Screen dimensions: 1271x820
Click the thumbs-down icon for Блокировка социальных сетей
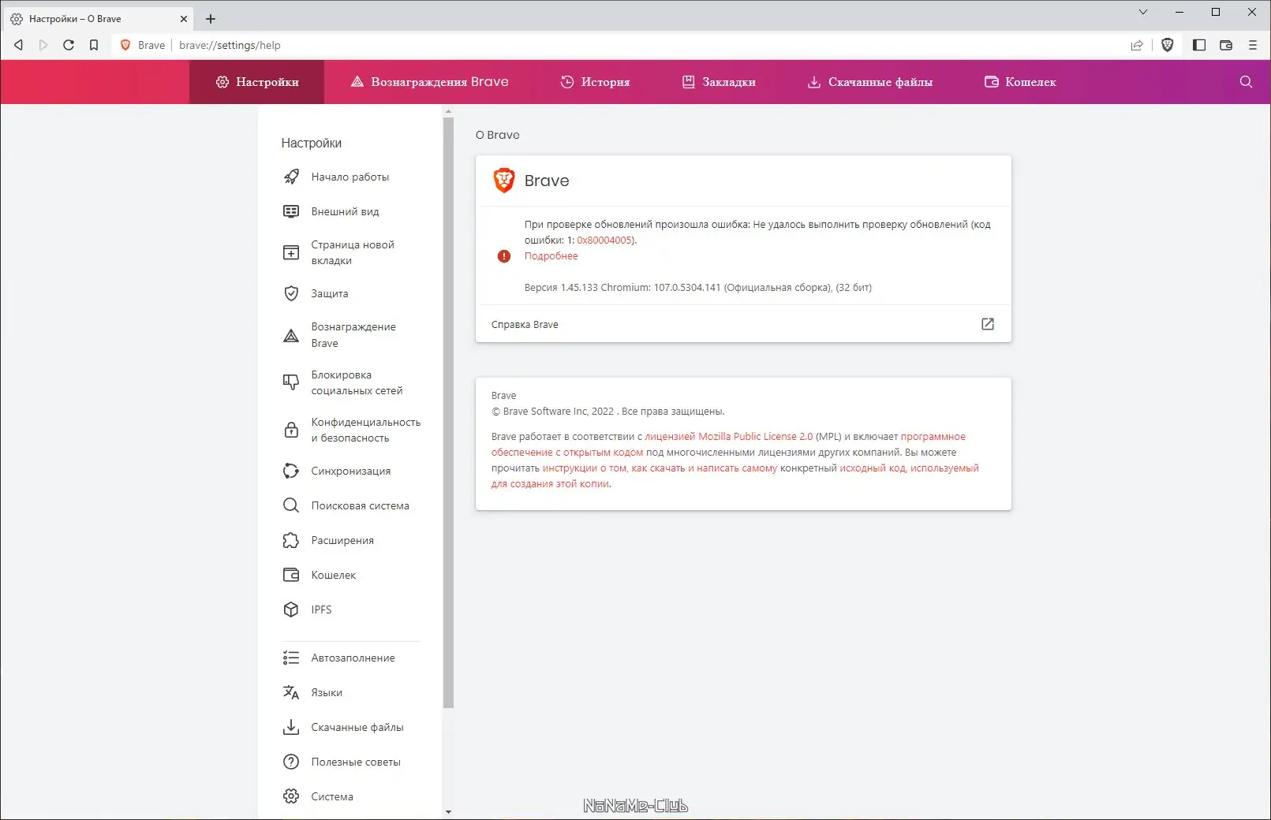pyautogui.click(x=291, y=382)
